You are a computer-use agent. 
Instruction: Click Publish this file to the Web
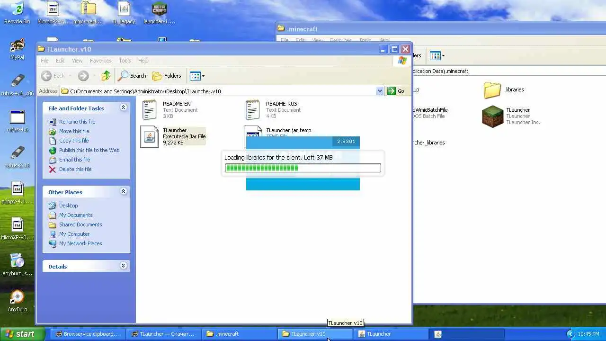(x=89, y=150)
